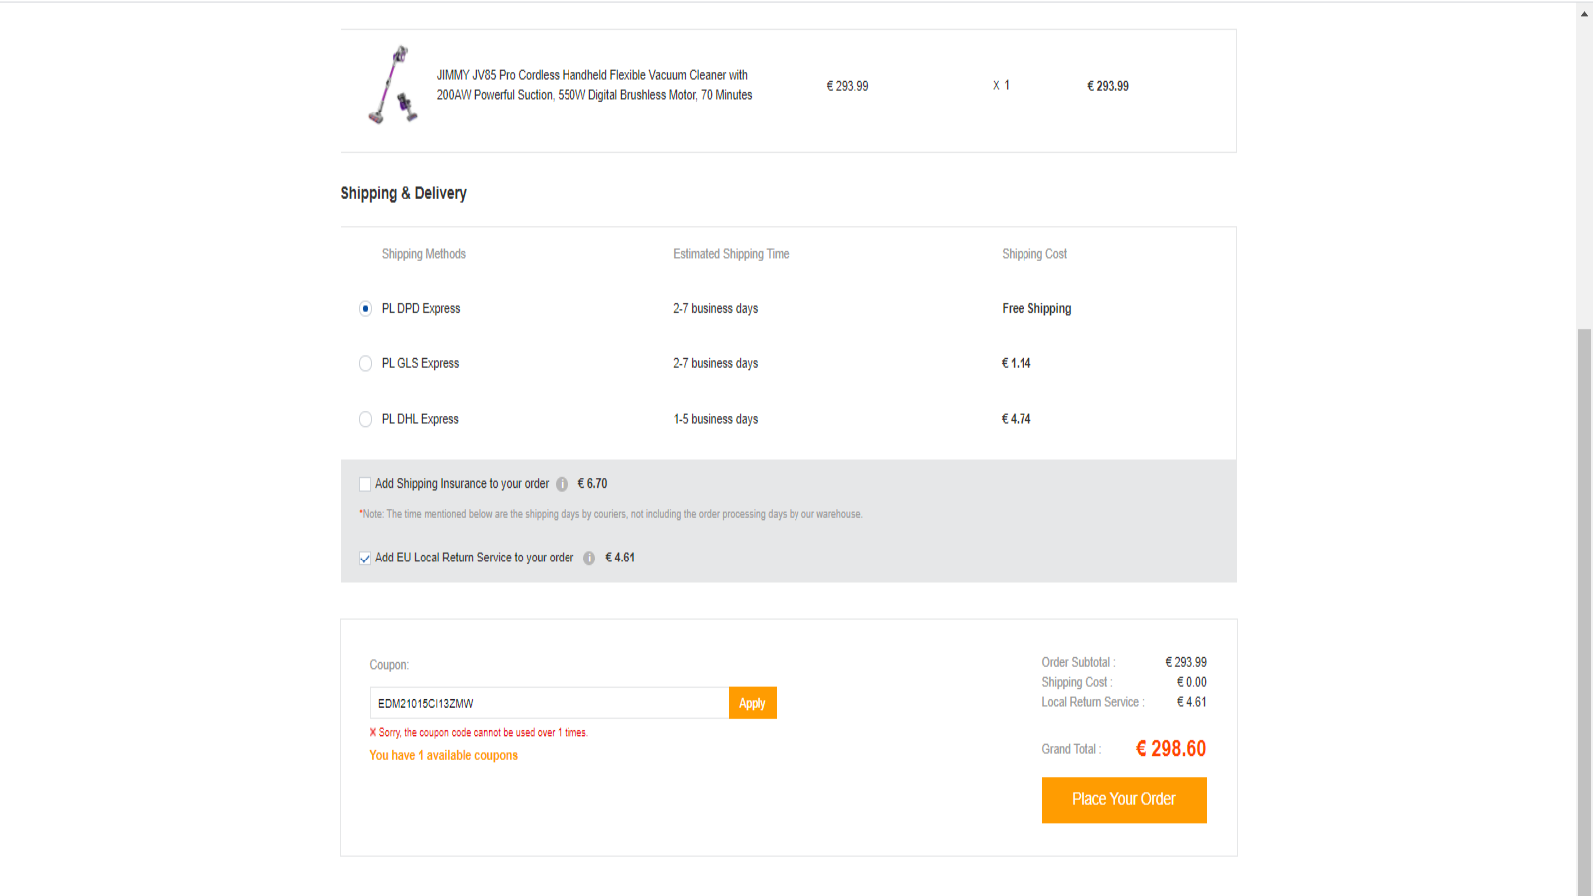Click the Grand Total amount €298.60
The height and width of the screenshot is (896, 1593).
[x=1170, y=749]
